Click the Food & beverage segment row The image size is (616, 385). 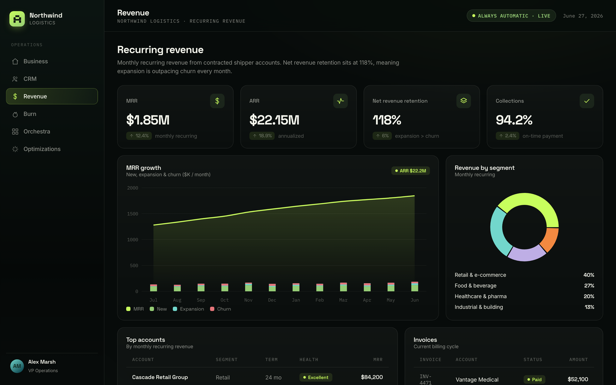(524, 286)
